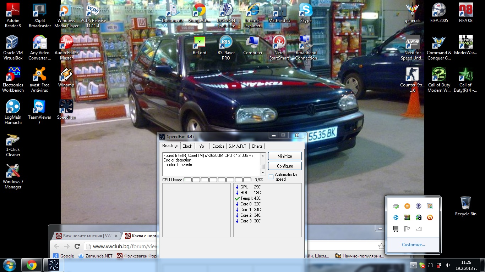485x272 pixels.
Task: Switch to the S.M.A.R.T. tab
Action: click(238, 146)
